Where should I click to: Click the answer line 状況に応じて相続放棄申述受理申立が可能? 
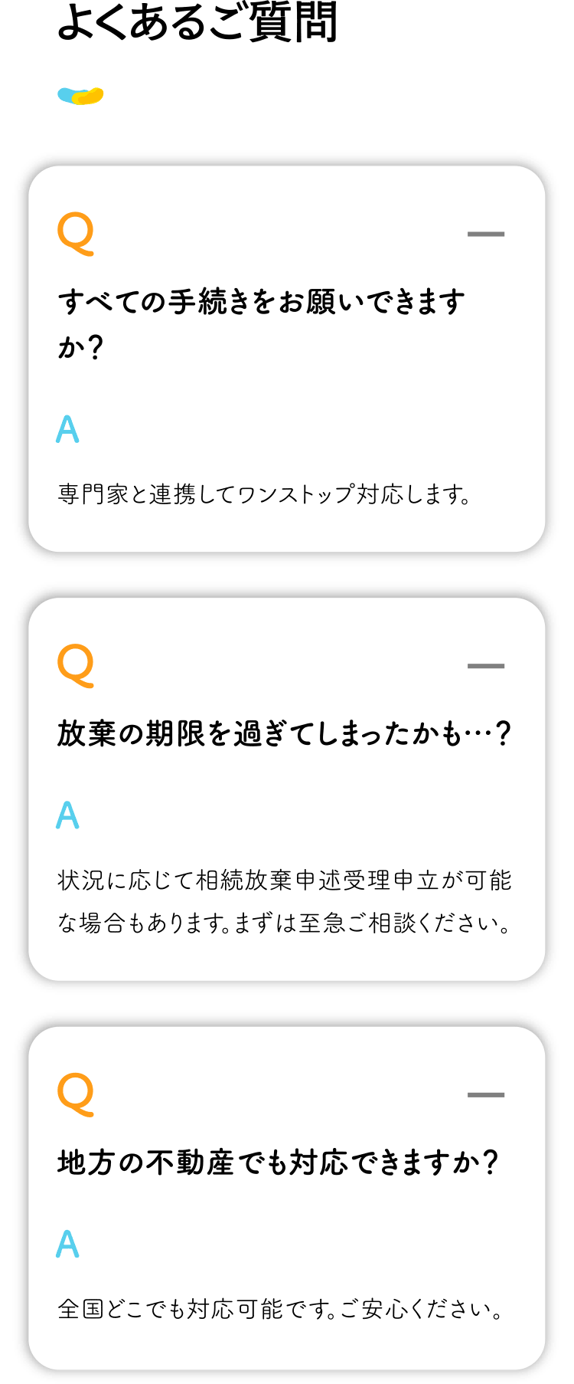[284, 881]
